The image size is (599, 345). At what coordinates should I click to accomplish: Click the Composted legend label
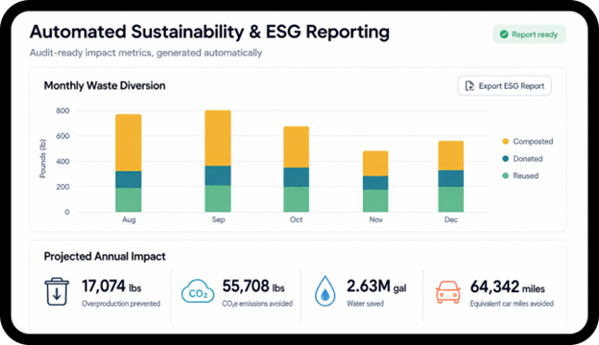pyautogui.click(x=533, y=142)
